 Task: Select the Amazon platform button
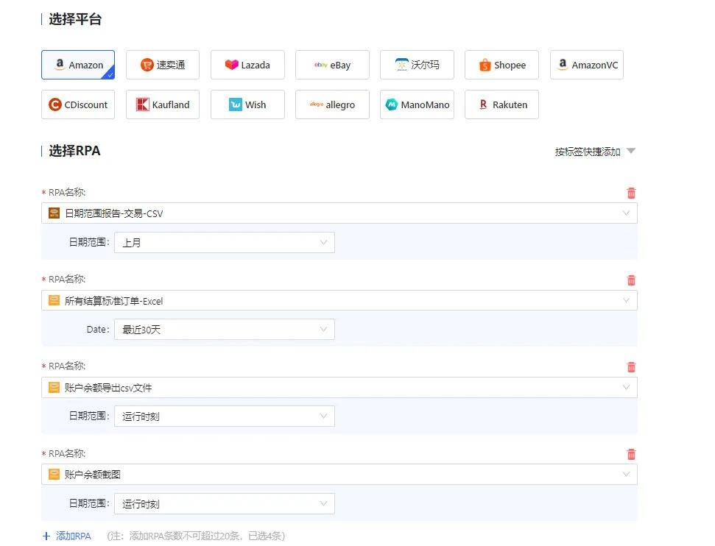click(x=78, y=65)
